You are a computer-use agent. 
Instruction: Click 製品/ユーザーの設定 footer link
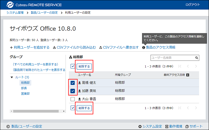[27, 126]
